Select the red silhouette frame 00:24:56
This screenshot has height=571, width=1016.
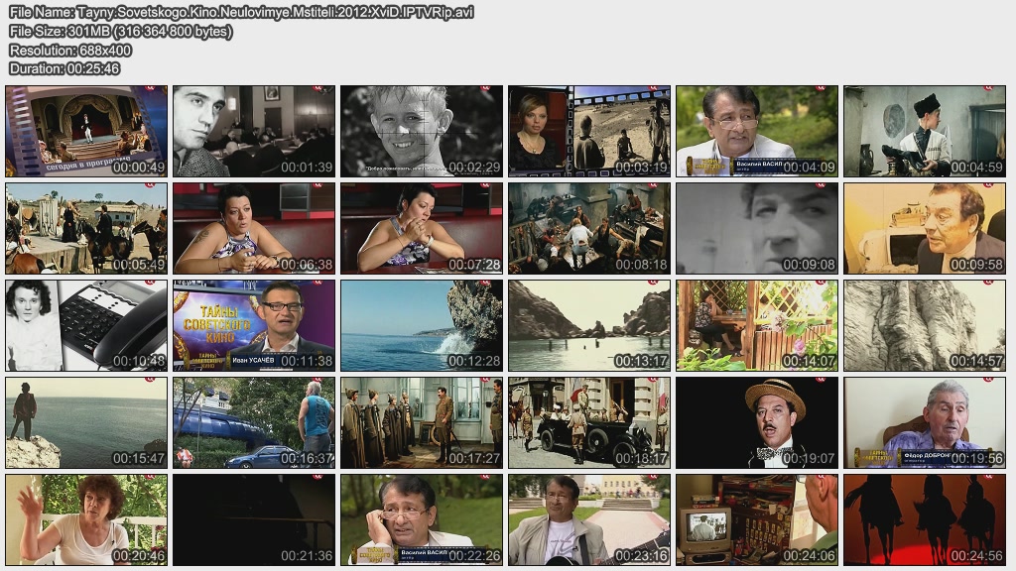point(925,519)
